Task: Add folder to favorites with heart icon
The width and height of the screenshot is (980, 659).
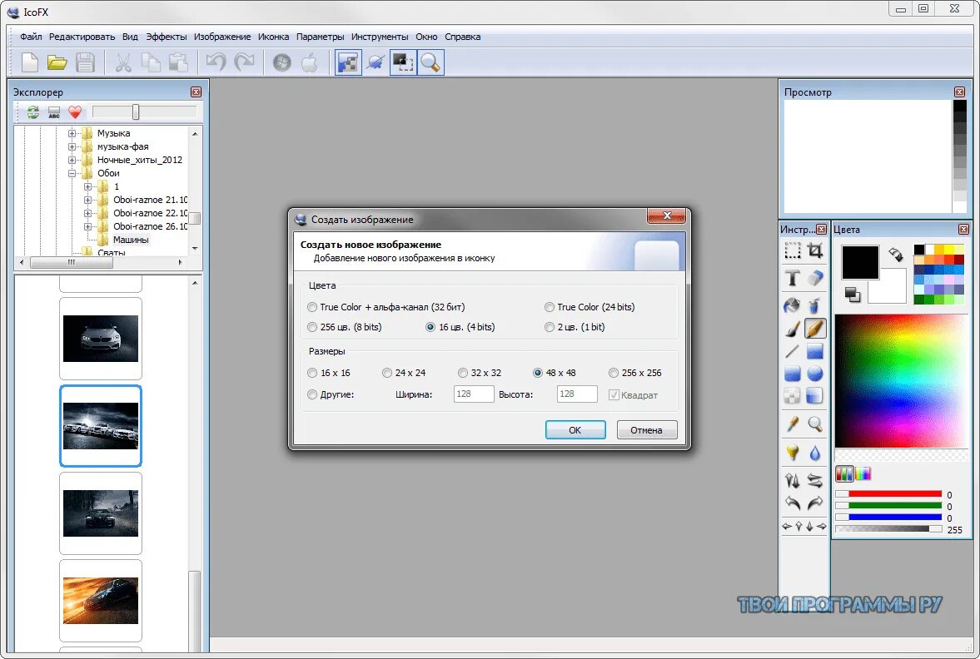Action: [x=75, y=112]
